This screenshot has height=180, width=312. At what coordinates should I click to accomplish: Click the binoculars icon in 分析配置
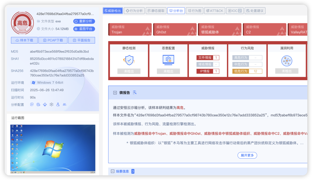click(65, 104)
